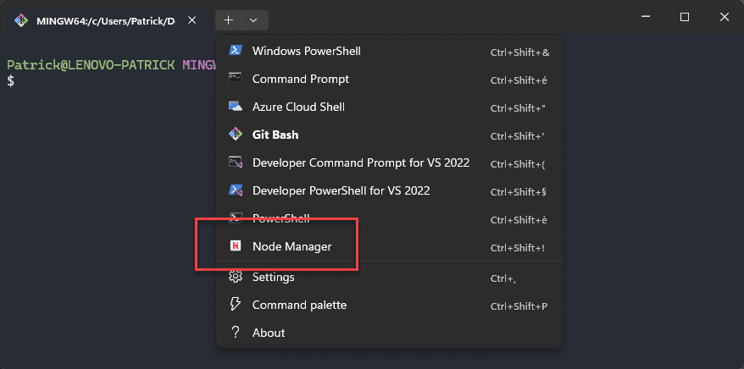Select the Node Manager profile
Screen dimensions: 744x369
[389, 246]
